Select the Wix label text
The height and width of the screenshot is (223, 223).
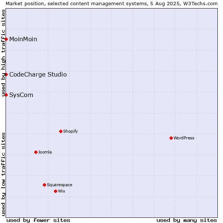pyautogui.click(x=62, y=191)
